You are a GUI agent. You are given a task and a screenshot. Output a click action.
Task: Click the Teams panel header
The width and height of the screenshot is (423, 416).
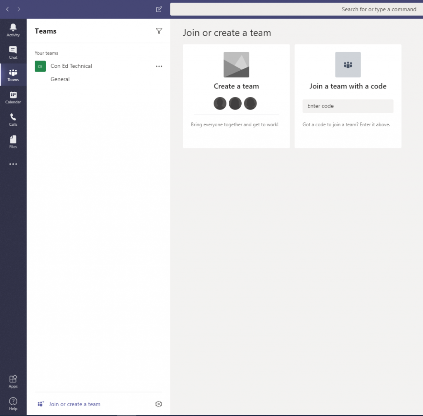tap(45, 31)
